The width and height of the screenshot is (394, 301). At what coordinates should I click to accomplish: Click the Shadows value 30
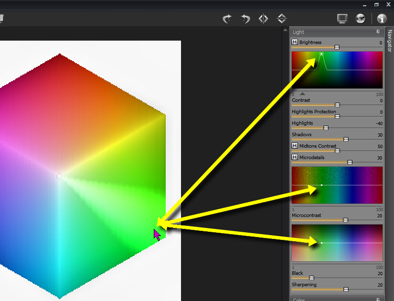pos(380,135)
